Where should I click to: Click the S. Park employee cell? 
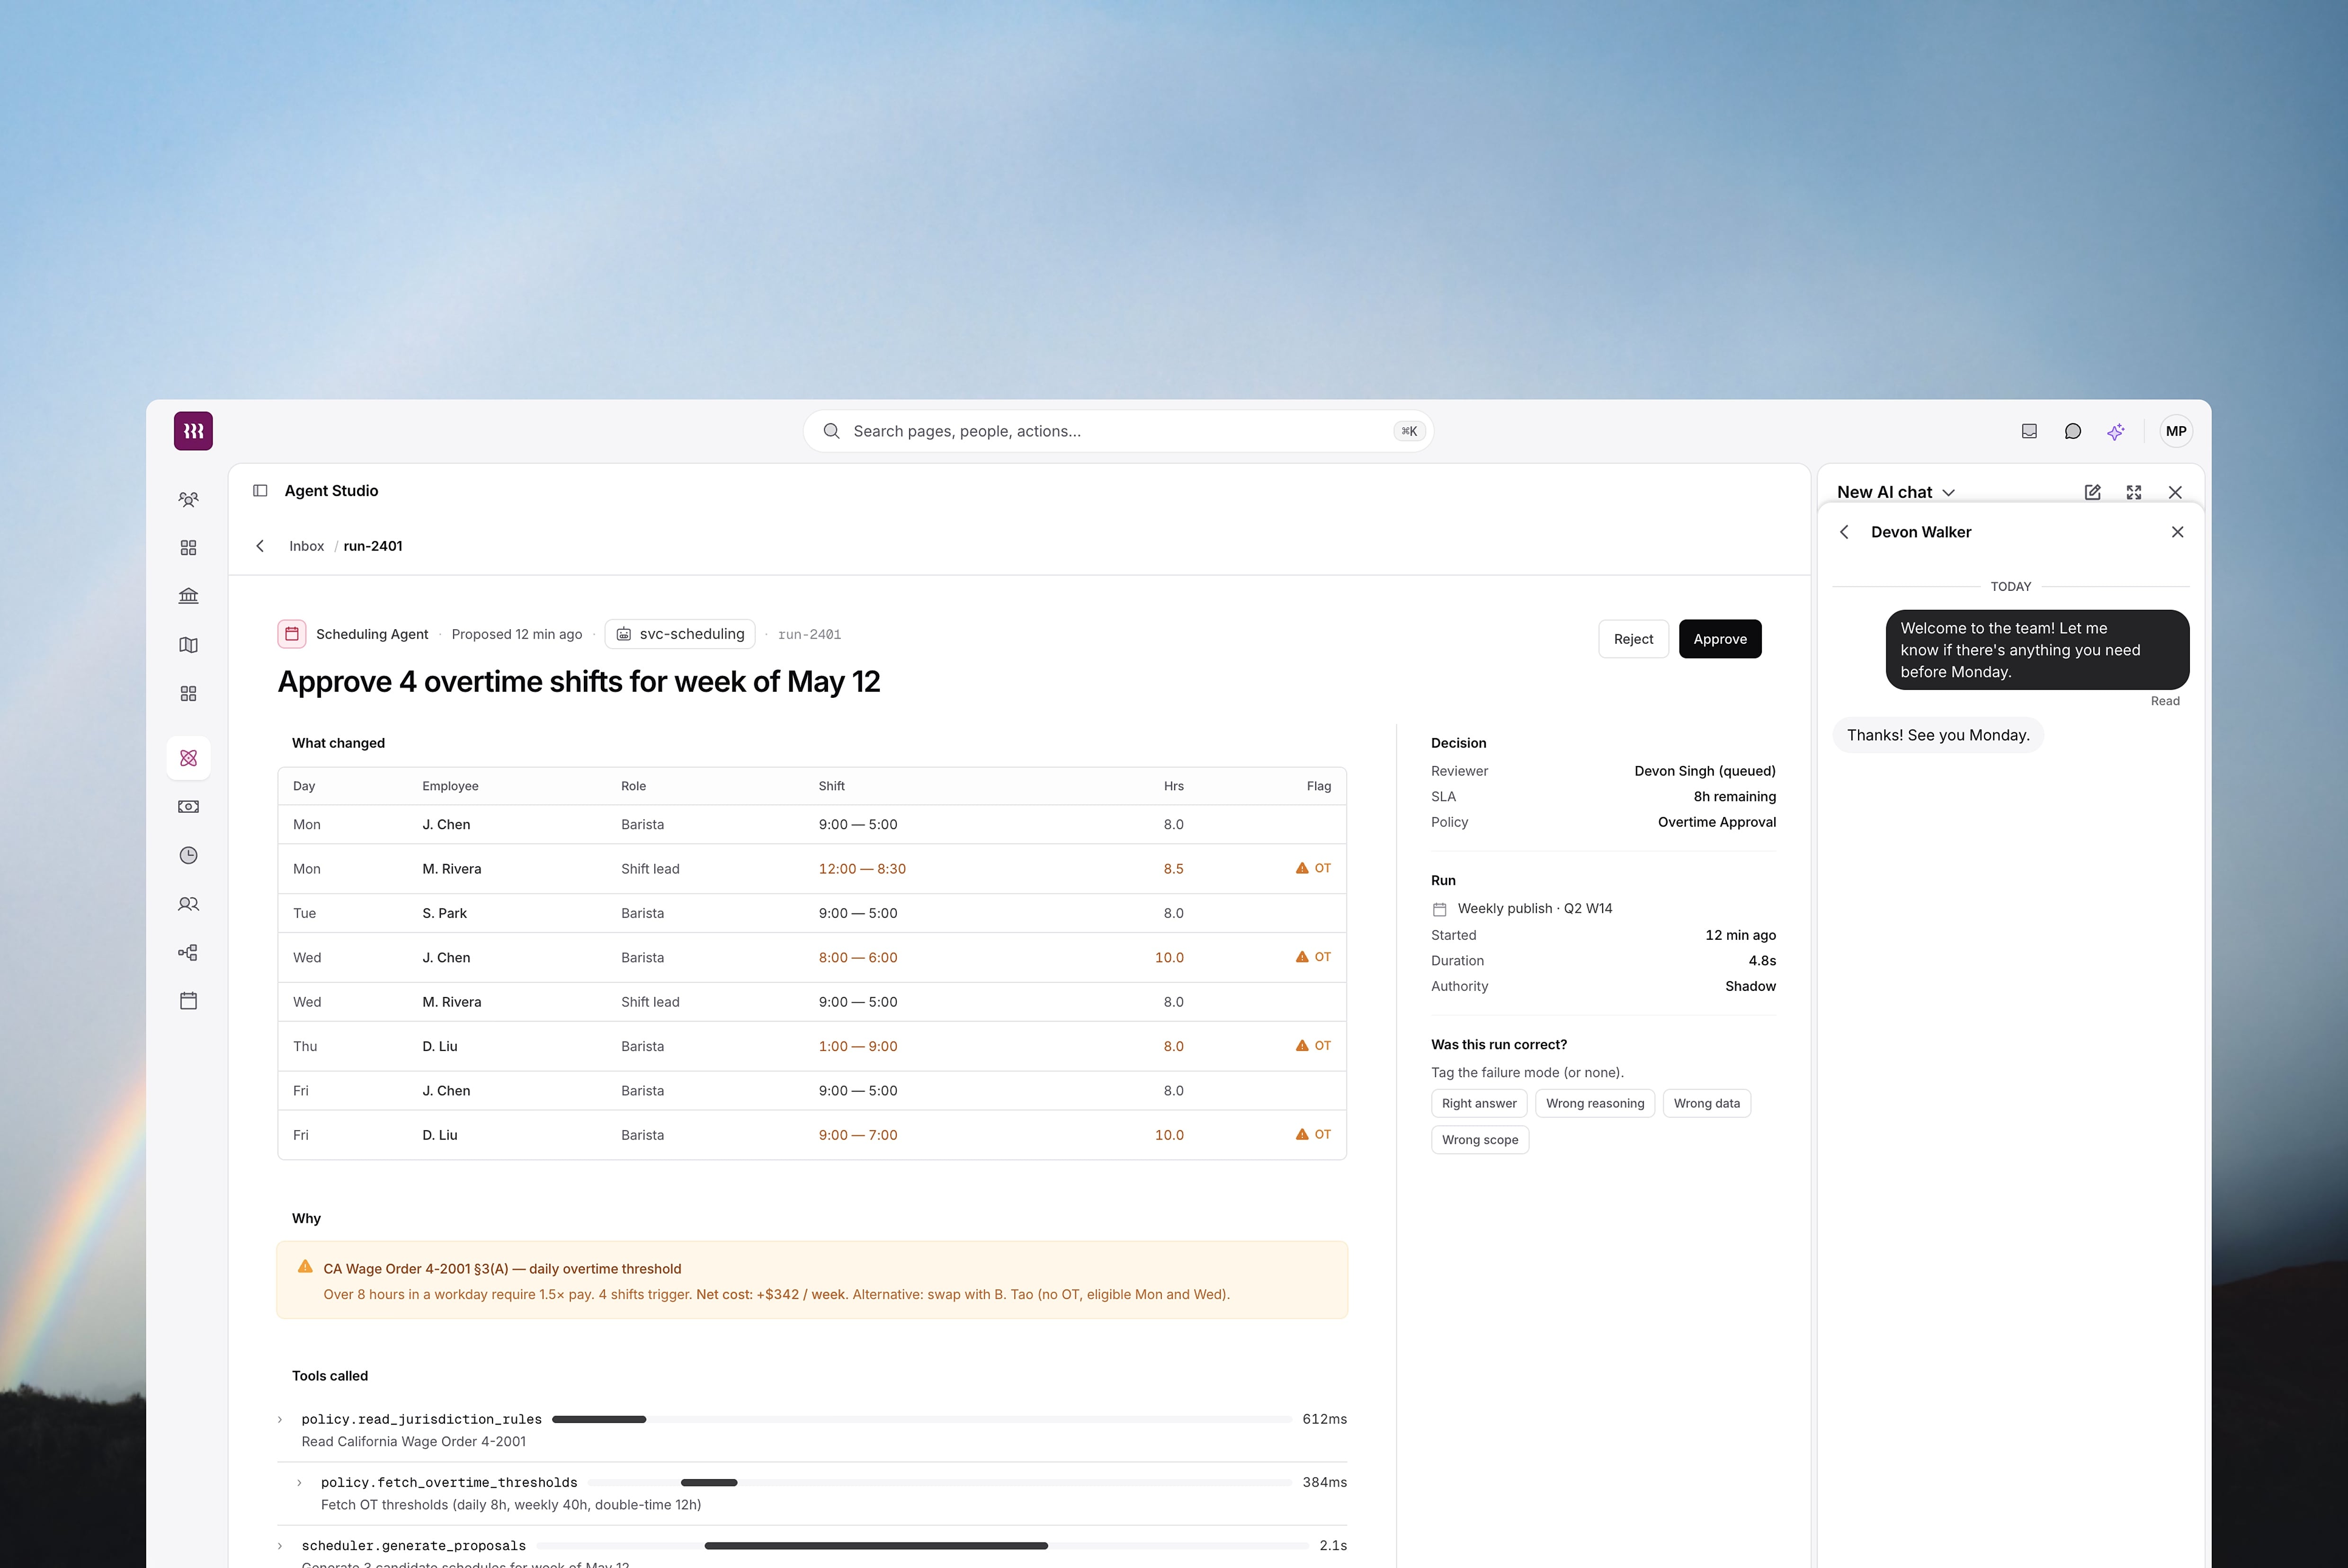[445, 913]
